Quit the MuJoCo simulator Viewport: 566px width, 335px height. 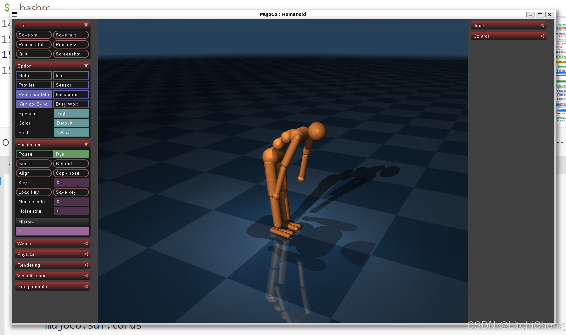click(x=34, y=54)
